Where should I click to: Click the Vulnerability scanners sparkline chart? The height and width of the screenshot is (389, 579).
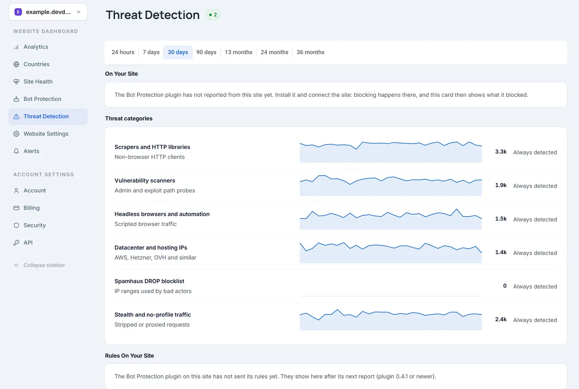(391, 185)
